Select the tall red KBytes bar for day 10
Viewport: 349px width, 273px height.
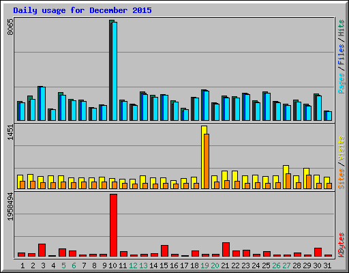click(114, 225)
